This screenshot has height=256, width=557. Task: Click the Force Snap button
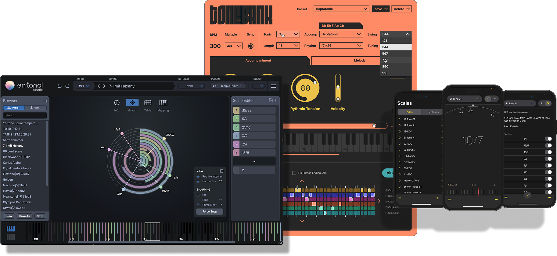tap(210, 212)
